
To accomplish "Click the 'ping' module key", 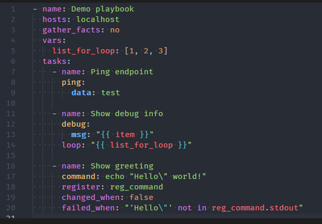I will coord(71,83).
